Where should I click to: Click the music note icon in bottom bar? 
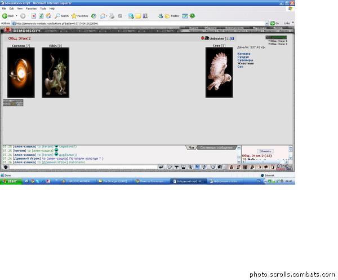[238, 167]
